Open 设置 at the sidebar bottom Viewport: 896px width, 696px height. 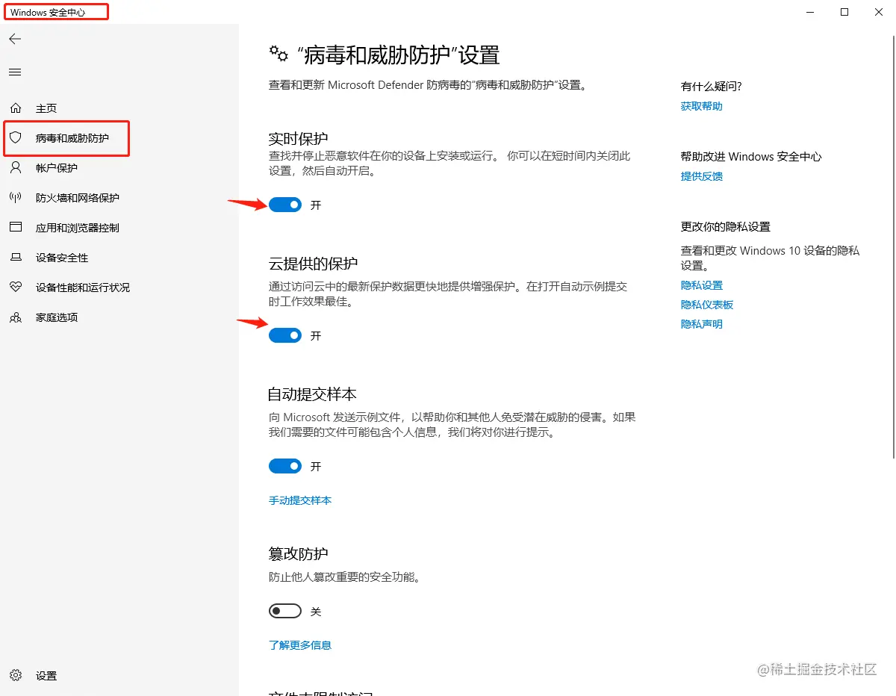46,676
